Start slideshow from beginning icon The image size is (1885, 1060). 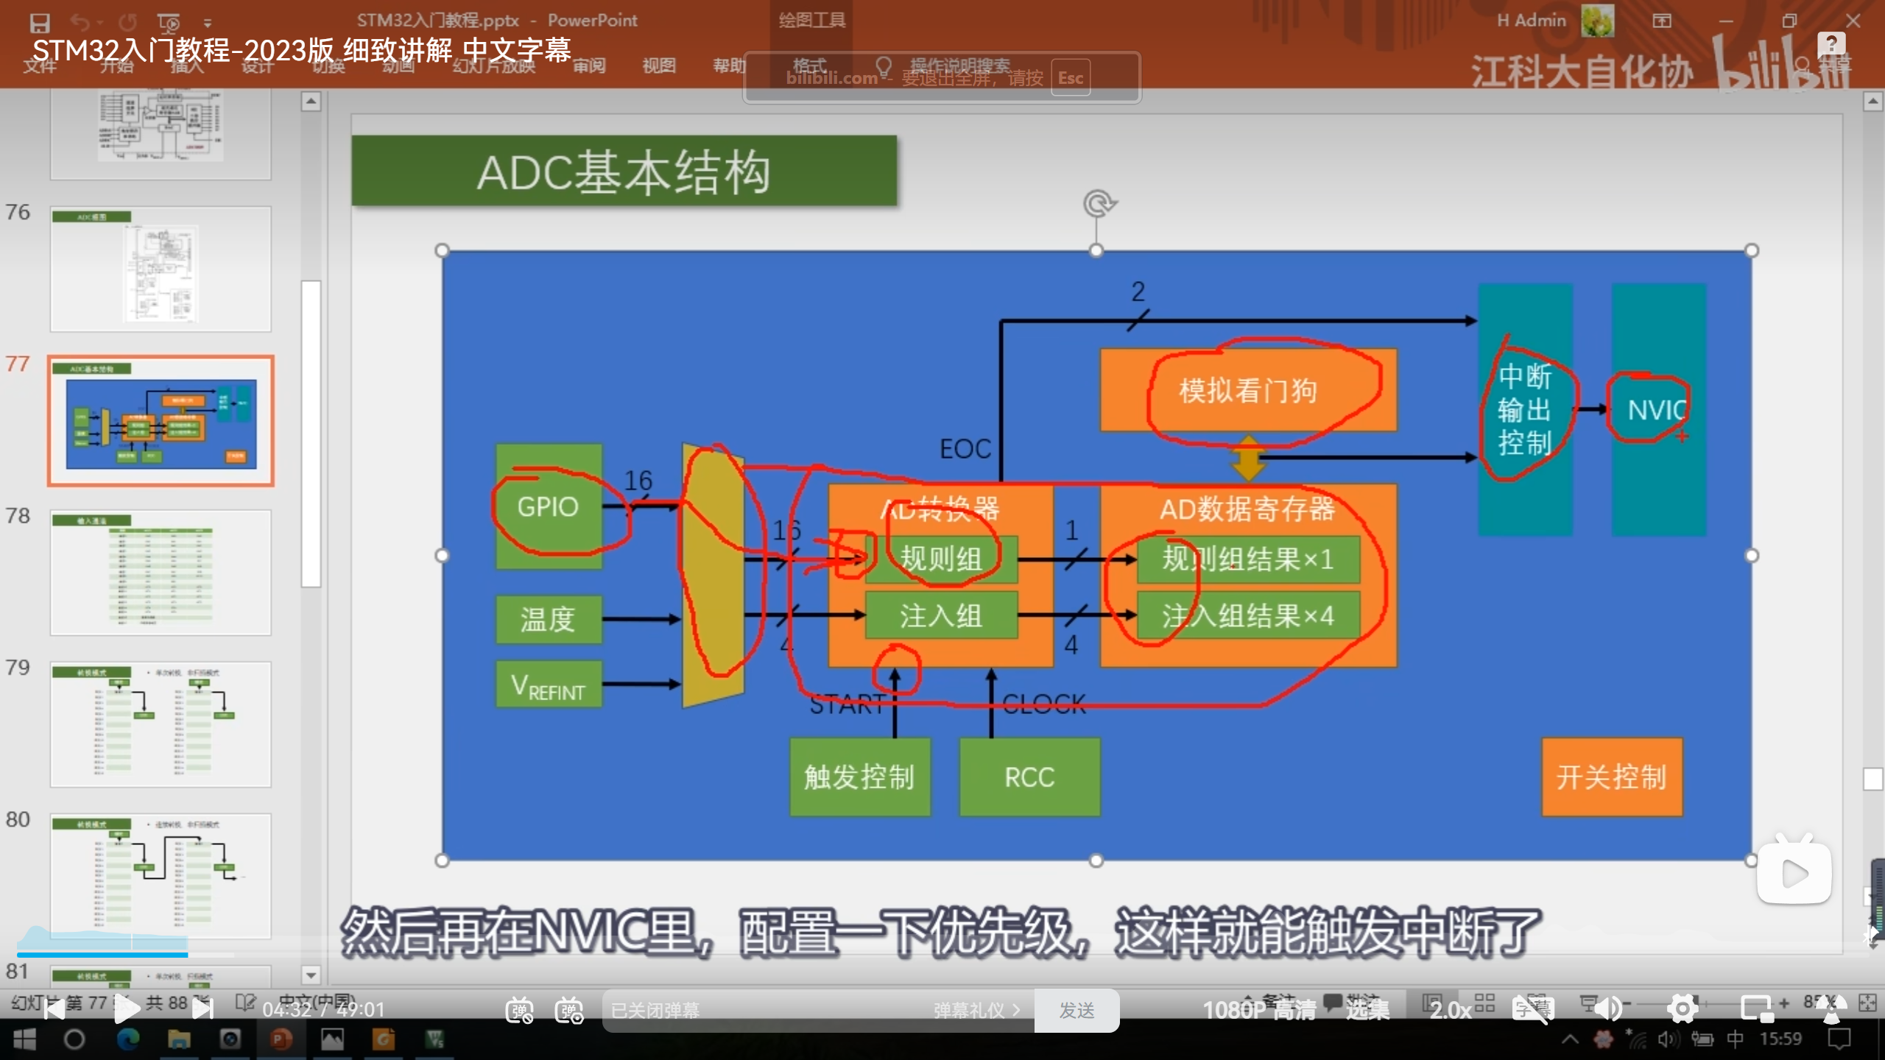tap(169, 22)
